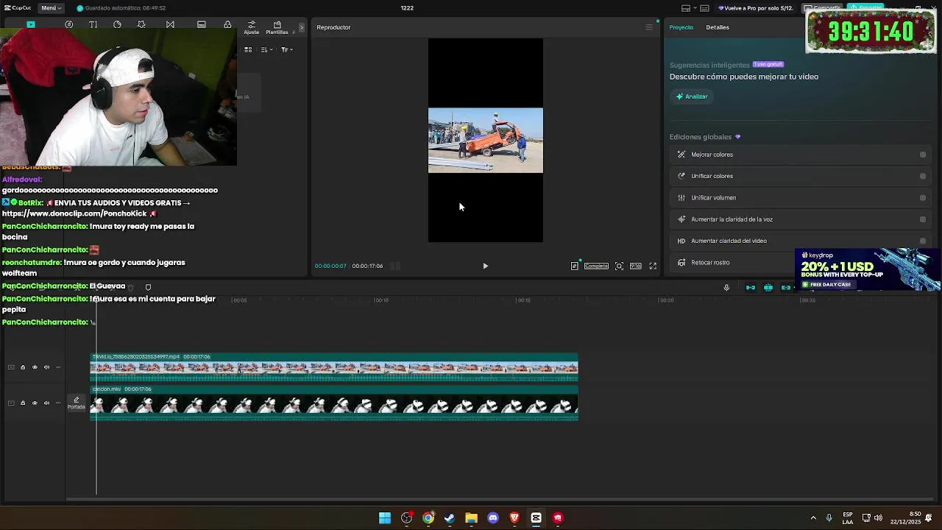Toggle Aumentar claridad del vídeo

pyautogui.click(x=923, y=241)
